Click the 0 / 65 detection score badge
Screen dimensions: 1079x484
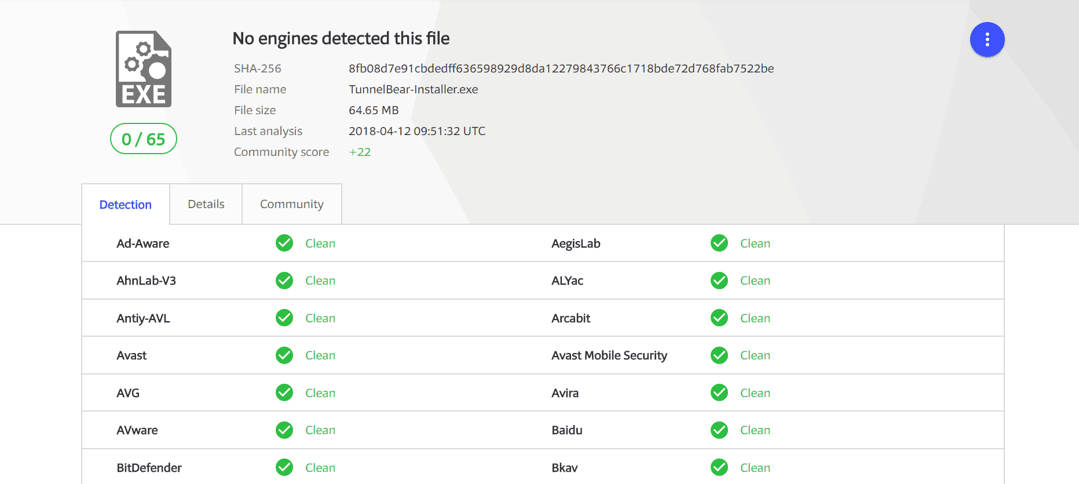144,139
